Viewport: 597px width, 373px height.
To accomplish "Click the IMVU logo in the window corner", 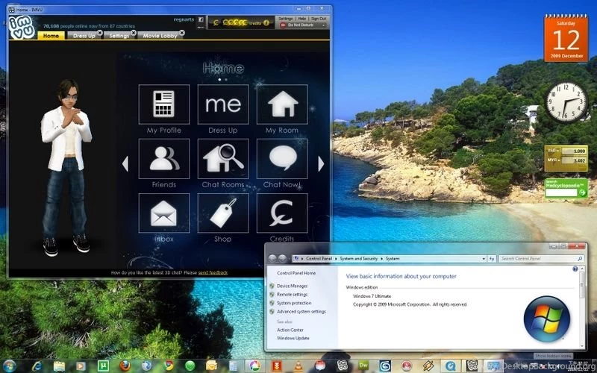I will (x=22, y=28).
